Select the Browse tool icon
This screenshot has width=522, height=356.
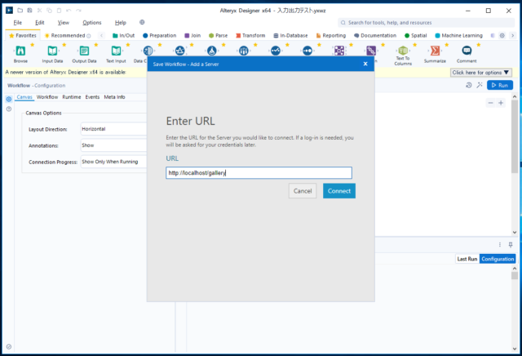pos(20,51)
